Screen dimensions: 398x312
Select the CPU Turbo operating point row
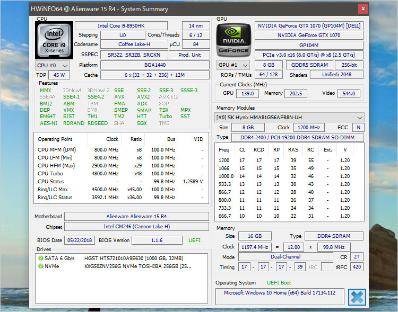pos(121,174)
